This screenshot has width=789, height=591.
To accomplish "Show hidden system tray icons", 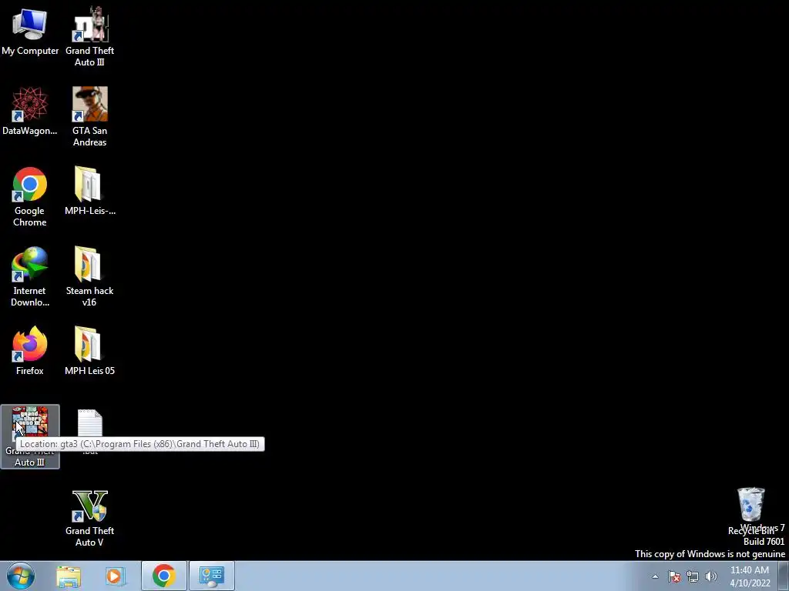I will 655,576.
